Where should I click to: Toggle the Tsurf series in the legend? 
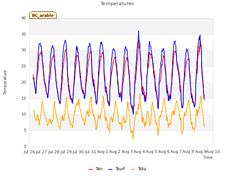pos(116,169)
